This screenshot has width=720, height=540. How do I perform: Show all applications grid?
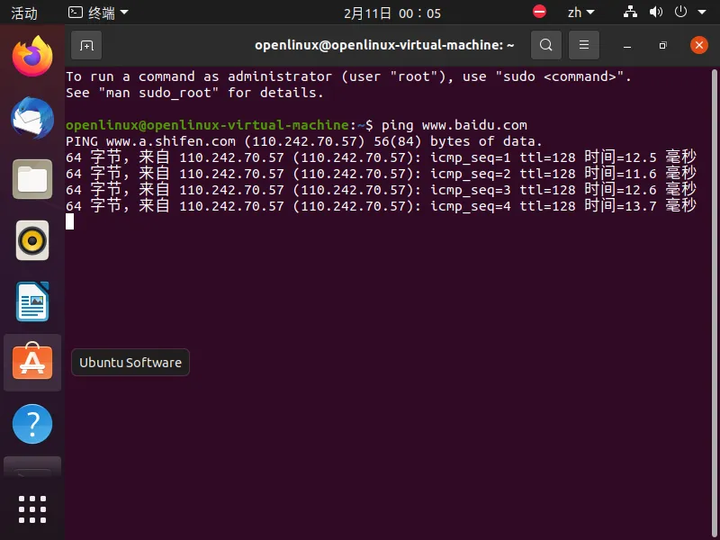pos(32,509)
